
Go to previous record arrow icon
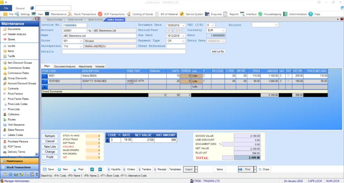(x=92, y=169)
